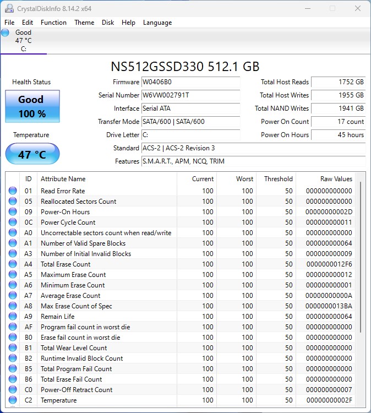
Task: Open the Disk menu
Action: [108, 23]
